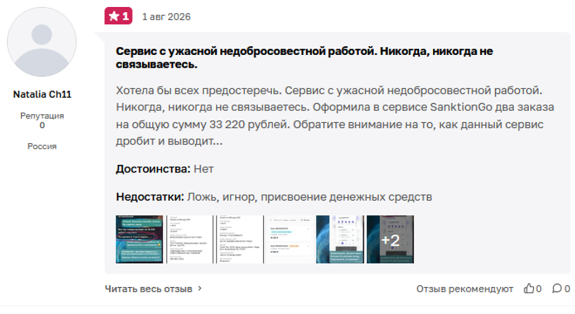This screenshot has height=314, width=575.
Task: Click the Репутация label under the username
Action: pos(42,116)
